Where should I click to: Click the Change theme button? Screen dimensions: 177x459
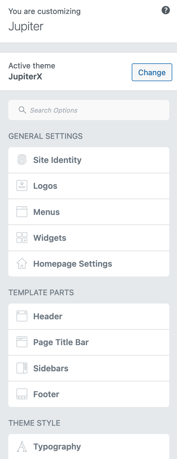[152, 72]
